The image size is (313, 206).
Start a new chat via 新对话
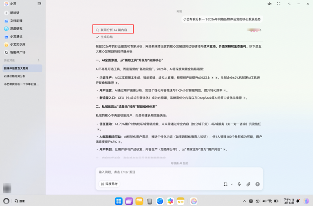(x=12, y=13)
